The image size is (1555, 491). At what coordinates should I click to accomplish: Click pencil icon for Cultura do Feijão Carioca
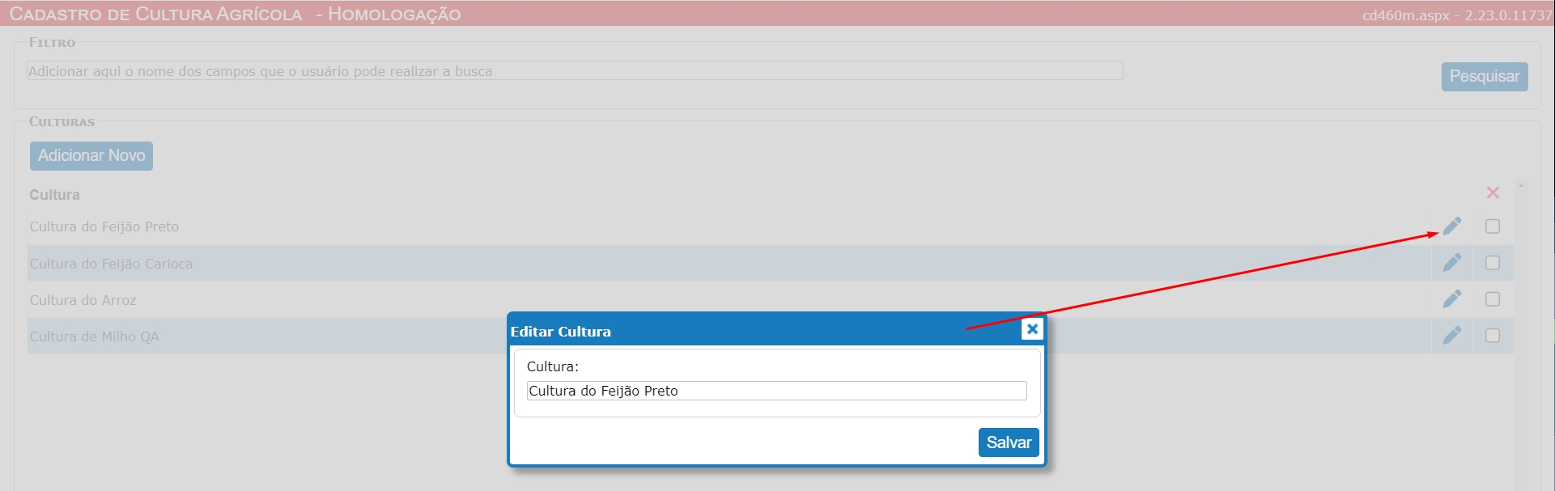coord(1452,262)
